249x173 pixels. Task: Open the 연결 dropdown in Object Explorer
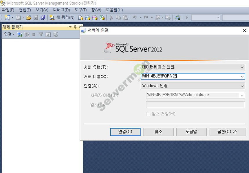[9, 34]
